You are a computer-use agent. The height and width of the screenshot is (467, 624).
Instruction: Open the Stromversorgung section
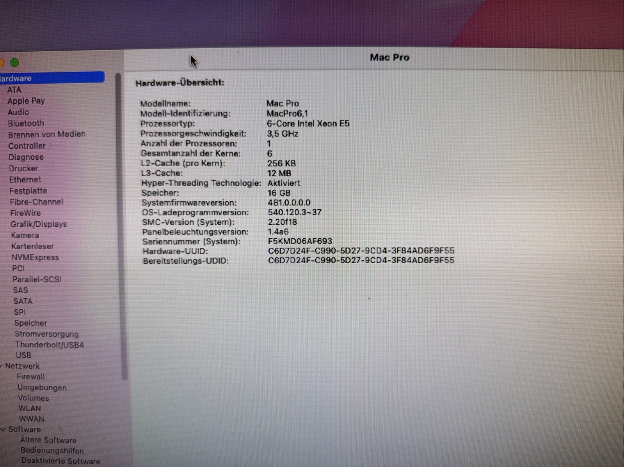point(46,334)
